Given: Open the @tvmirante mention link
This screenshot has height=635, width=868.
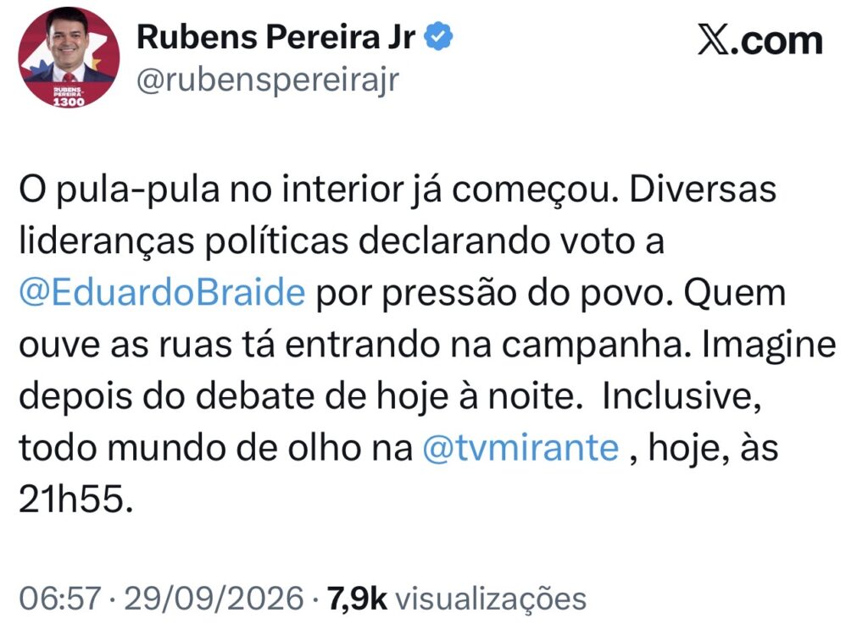Looking at the screenshot, I should coord(520,447).
